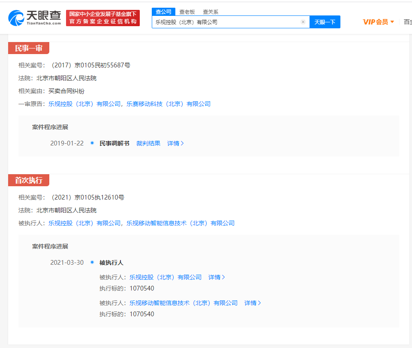Open 乐视控股（北京）有限公司 link under 2021-03-30 progress
This screenshot has width=412, height=348.
pos(165,277)
